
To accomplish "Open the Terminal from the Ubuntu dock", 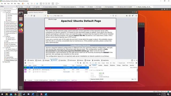I will (x=21, y=14).
